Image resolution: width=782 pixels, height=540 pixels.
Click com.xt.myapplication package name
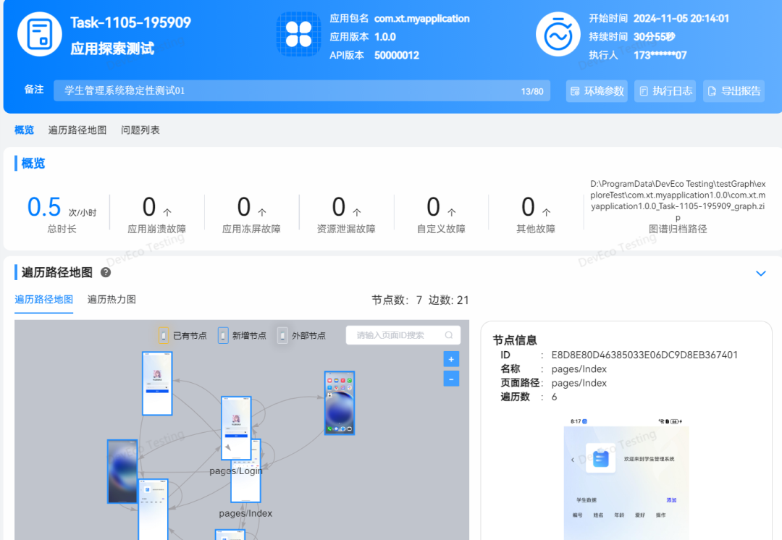(x=422, y=18)
